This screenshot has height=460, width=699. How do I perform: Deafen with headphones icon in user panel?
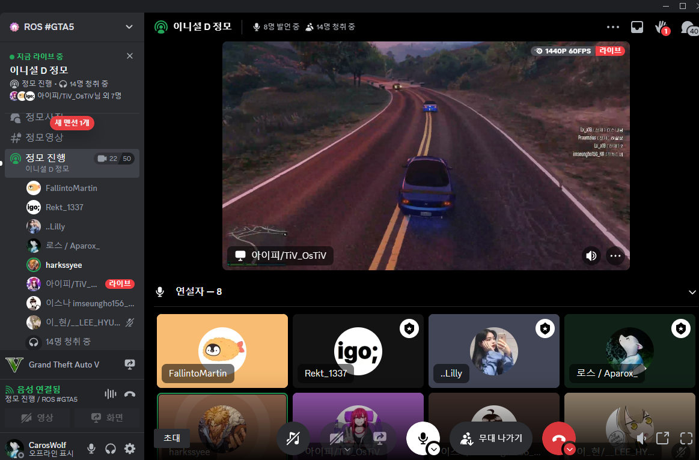[x=110, y=449]
